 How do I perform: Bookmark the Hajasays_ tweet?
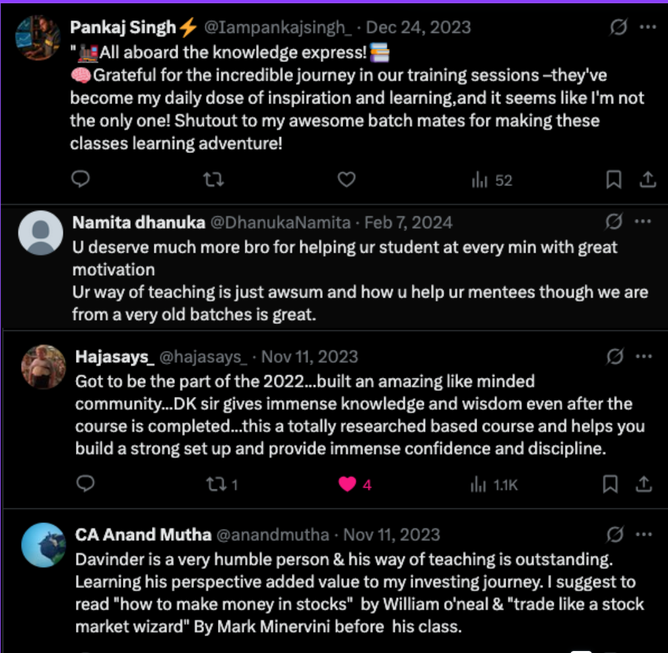(x=611, y=485)
